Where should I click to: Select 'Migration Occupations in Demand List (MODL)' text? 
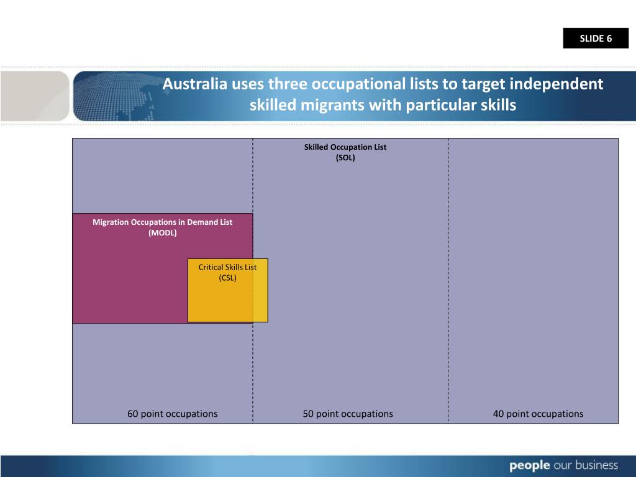(162, 227)
